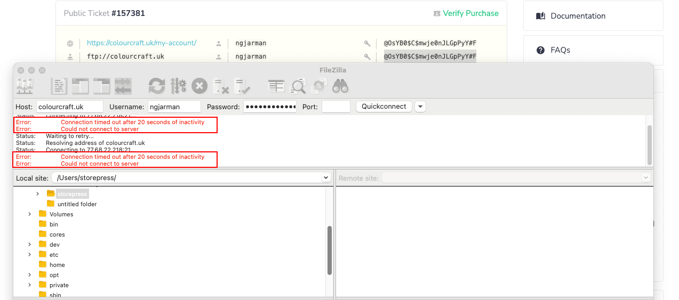
Task: Click ngjarman username in the my-account row
Action: tap(251, 43)
